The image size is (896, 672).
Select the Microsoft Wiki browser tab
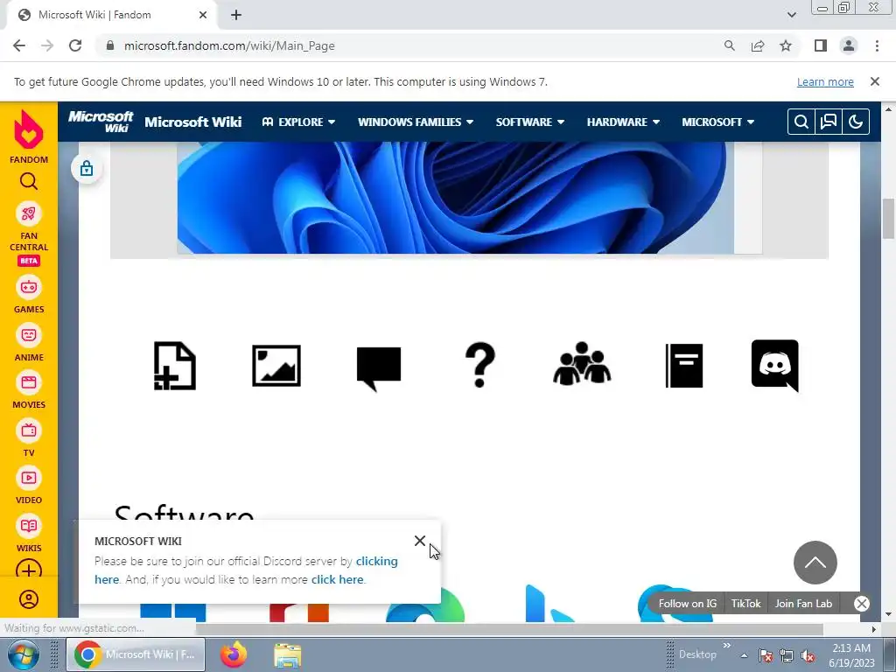click(x=111, y=15)
